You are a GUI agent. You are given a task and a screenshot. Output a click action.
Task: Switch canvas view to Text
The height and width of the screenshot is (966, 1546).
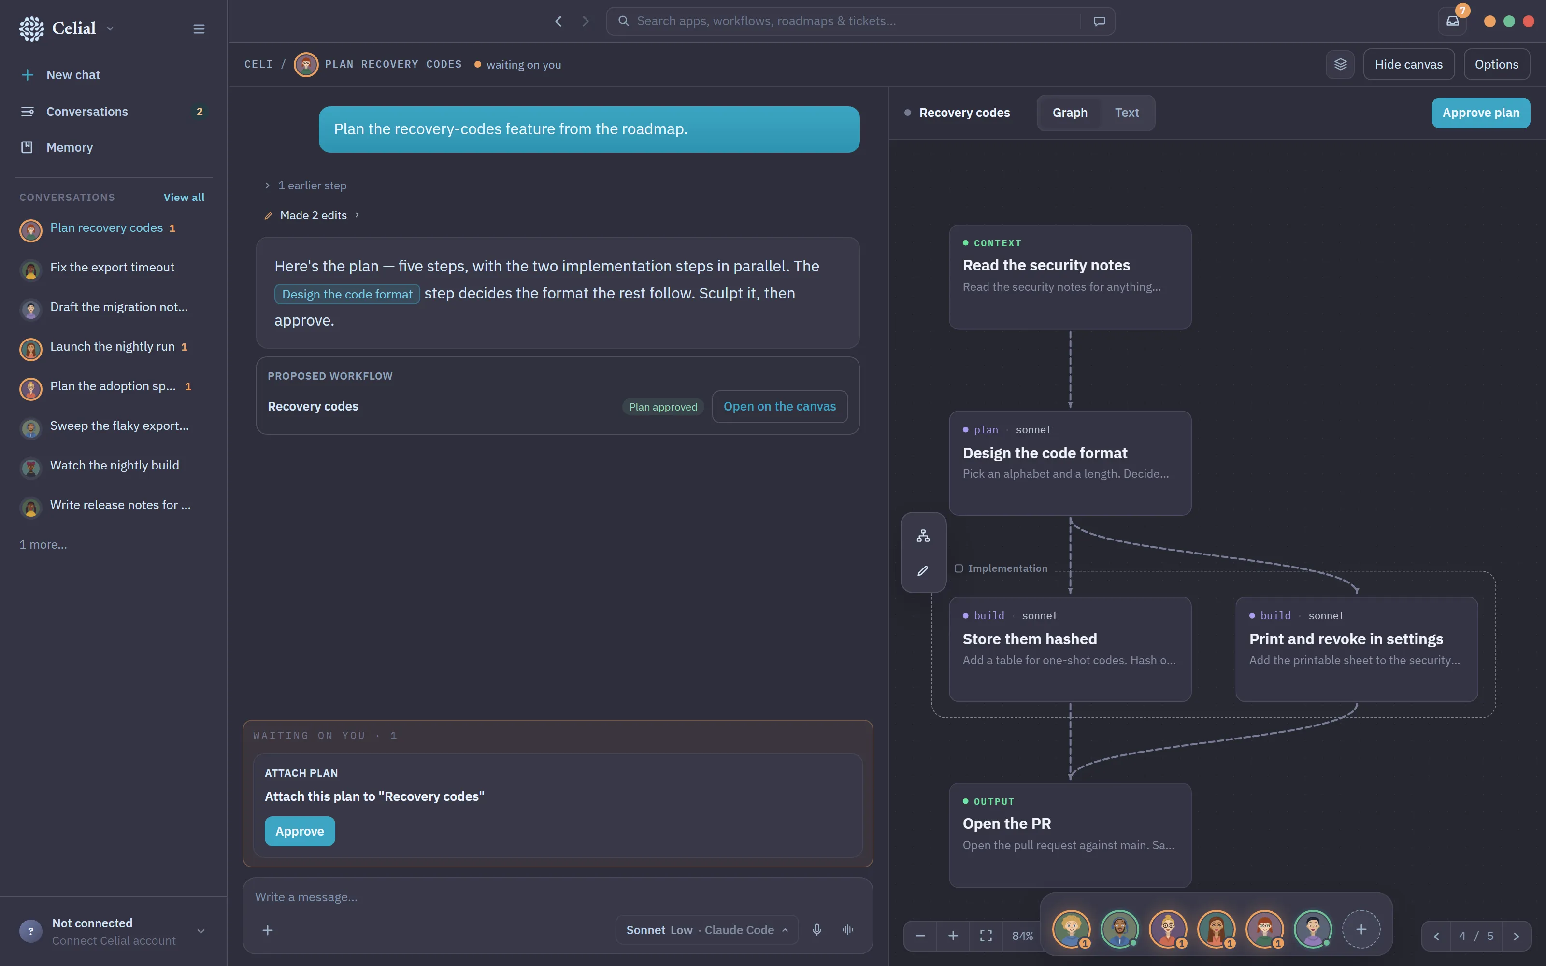pos(1127,113)
